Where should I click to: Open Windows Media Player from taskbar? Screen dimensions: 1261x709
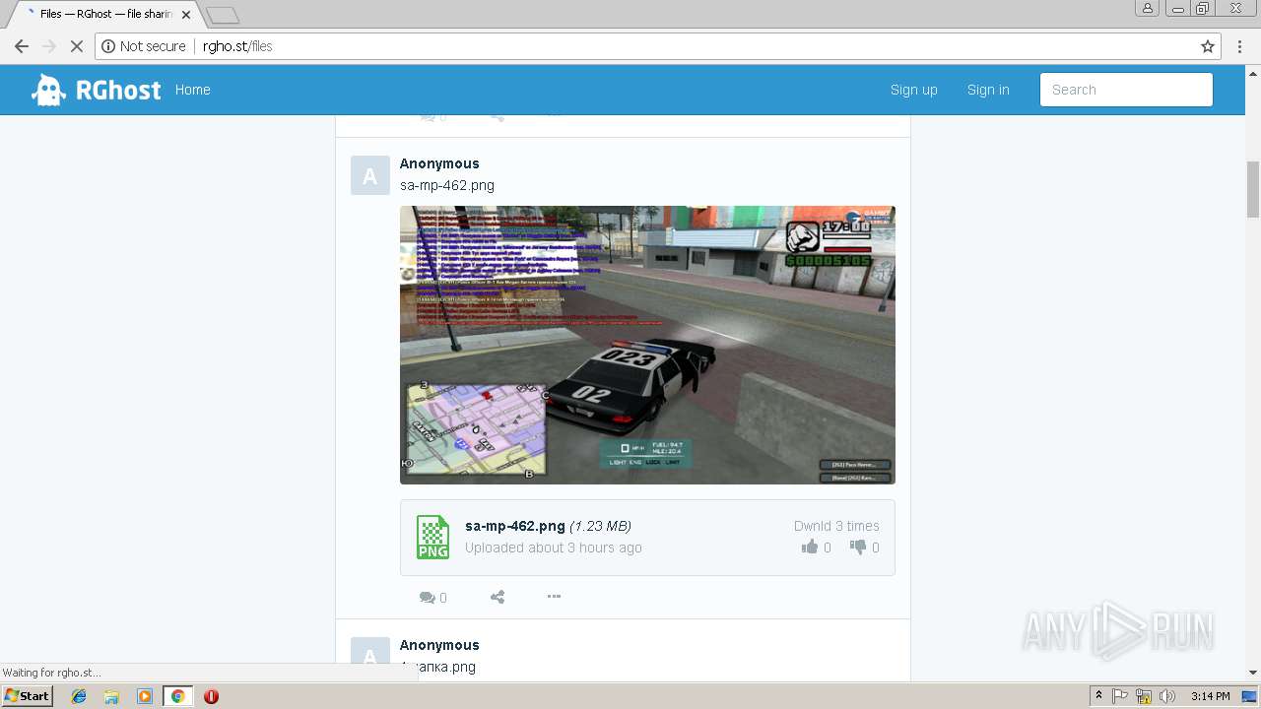point(145,696)
